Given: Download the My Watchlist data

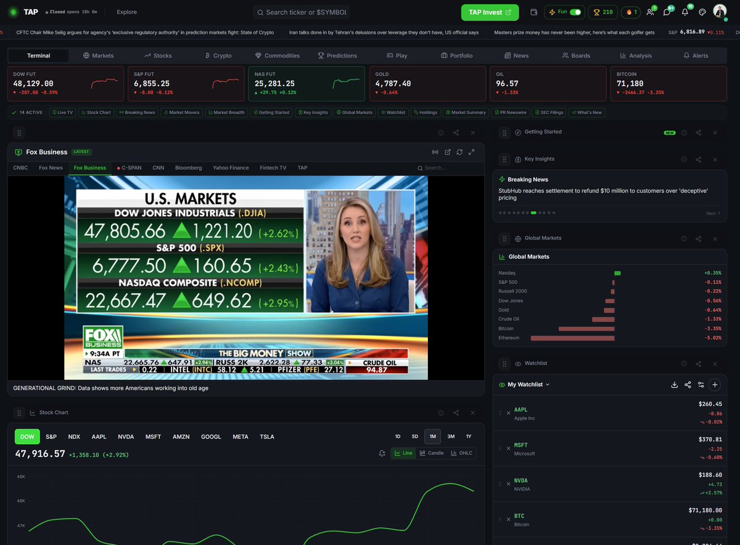Looking at the screenshot, I should 675,385.
